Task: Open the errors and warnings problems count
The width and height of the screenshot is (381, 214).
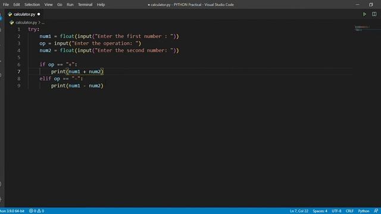Action: 37,211
